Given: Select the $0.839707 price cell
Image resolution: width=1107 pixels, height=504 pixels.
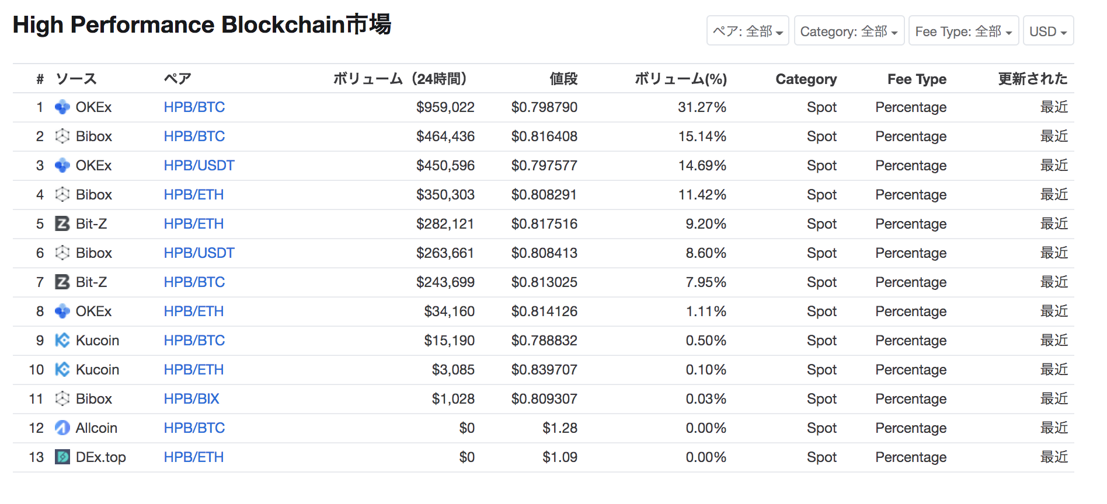Looking at the screenshot, I should coord(544,370).
